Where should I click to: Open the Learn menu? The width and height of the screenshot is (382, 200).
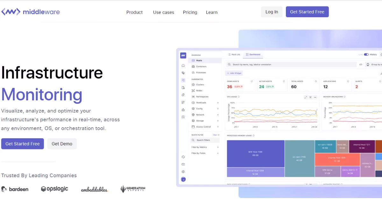click(212, 12)
